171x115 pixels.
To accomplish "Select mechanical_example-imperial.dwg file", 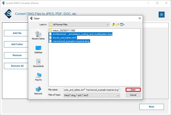I will 69,41.
